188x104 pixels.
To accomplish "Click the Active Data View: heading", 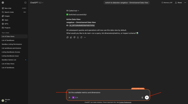I will pyautogui.click(x=73, y=19).
